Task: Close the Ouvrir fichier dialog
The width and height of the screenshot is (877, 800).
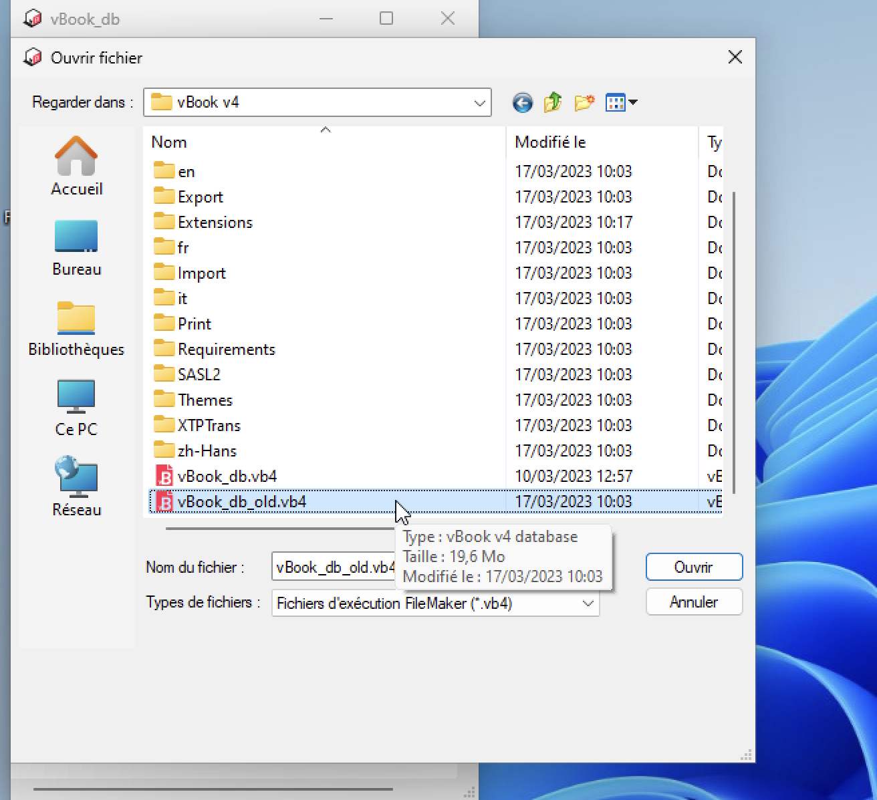Action: [x=735, y=57]
